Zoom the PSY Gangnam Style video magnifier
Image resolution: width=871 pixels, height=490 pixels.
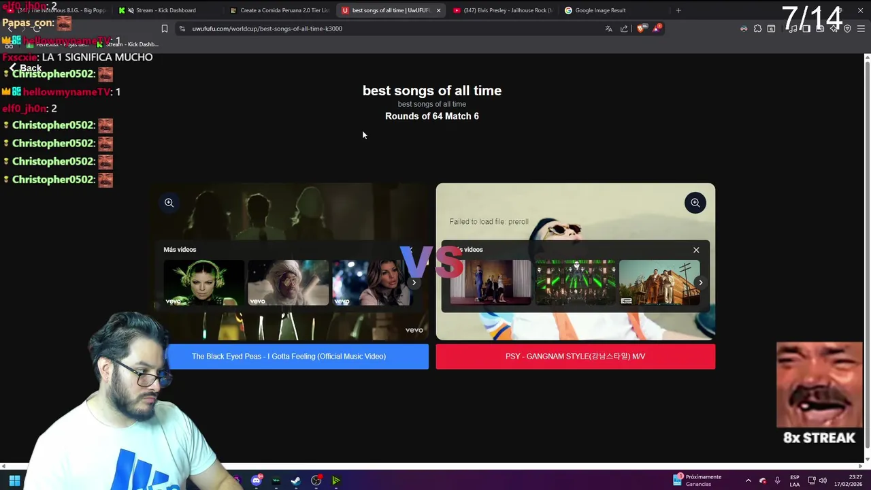coord(695,203)
